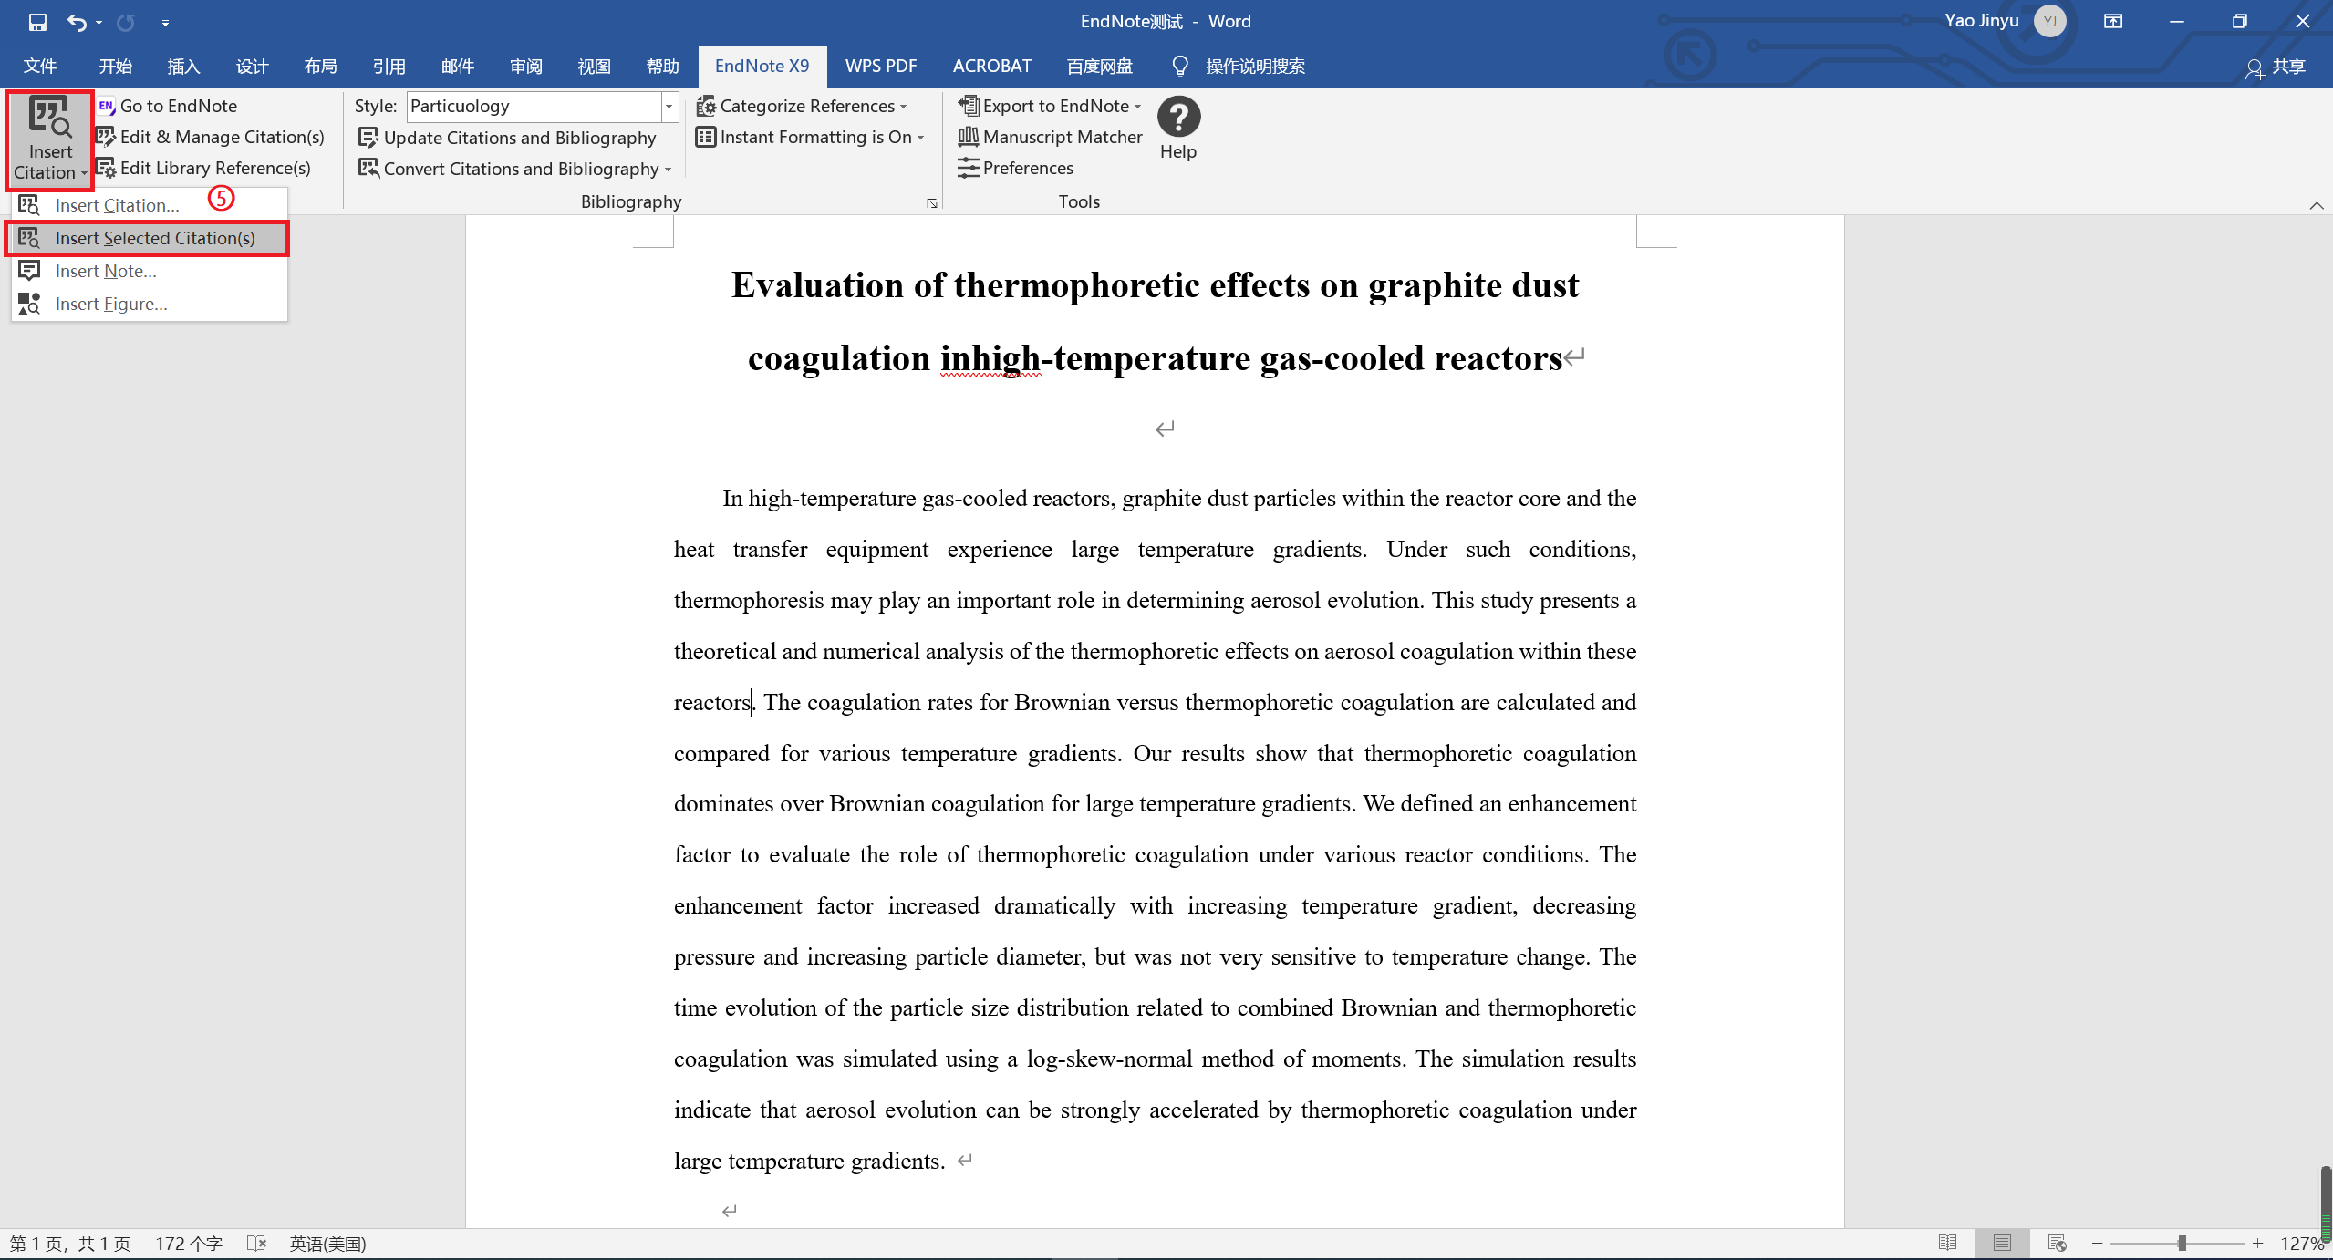Switch to the 邮件 mailings tab
The image size is (2333, 1260).
click(x=457, y=67)
